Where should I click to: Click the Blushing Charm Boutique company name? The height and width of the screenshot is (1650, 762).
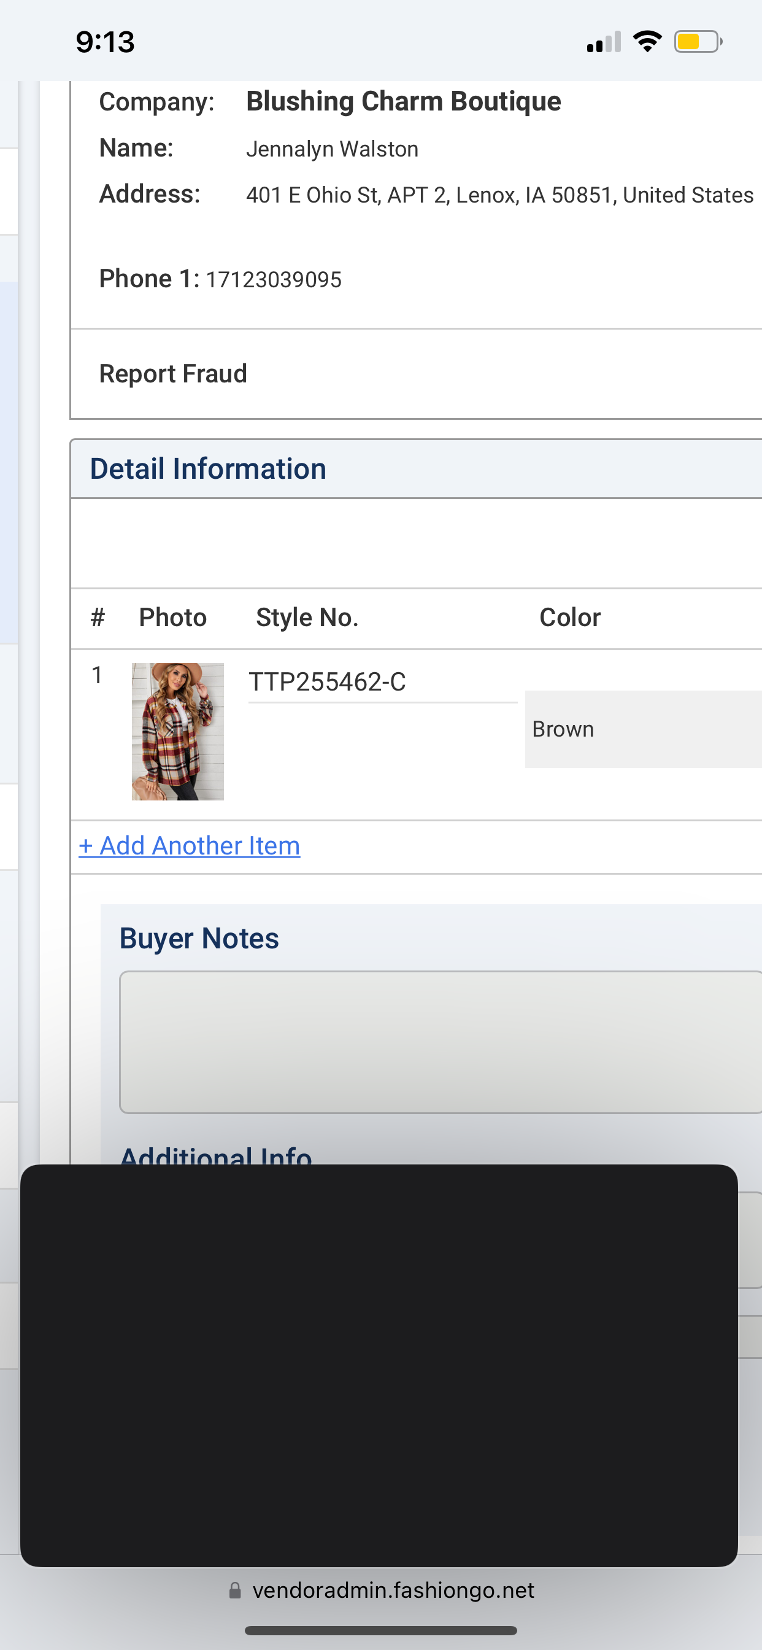pos(404,101)
